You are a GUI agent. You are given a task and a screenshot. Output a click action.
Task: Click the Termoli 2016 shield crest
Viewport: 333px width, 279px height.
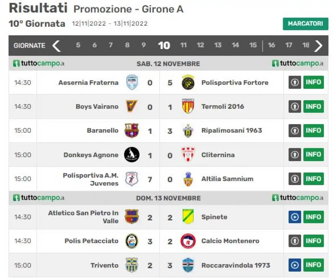click(x=188, y=106)
